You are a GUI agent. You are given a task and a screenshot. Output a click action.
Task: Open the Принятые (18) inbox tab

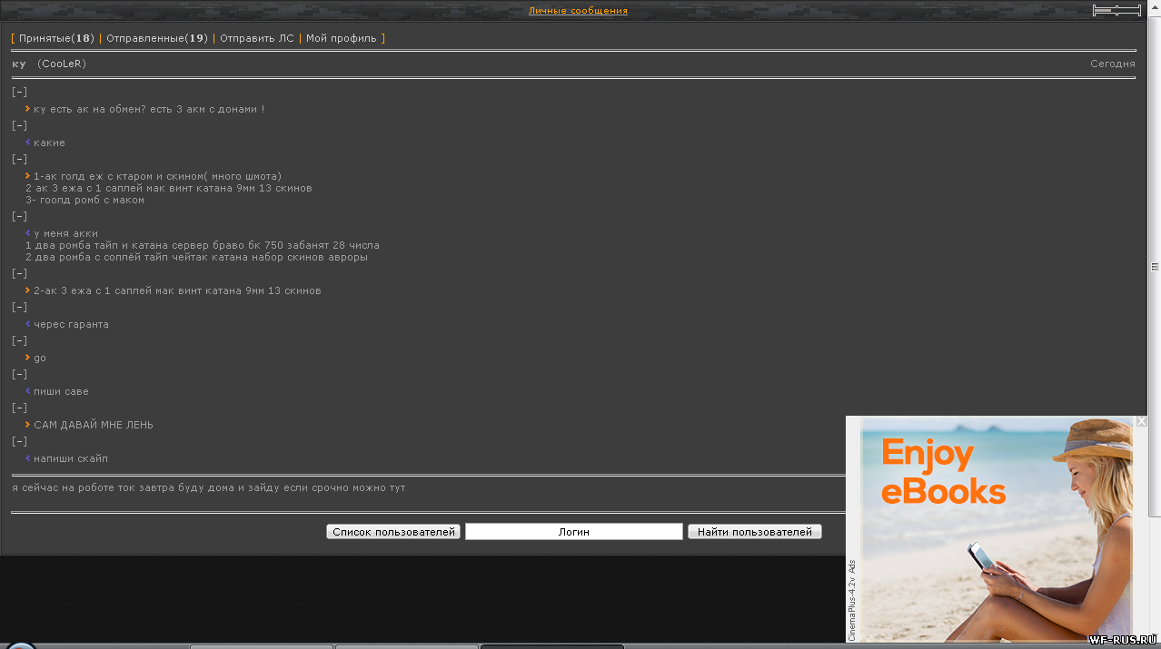56,38
